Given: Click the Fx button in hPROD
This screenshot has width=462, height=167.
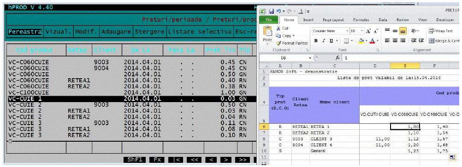Looking at the screenshot, I should point(157,160).
